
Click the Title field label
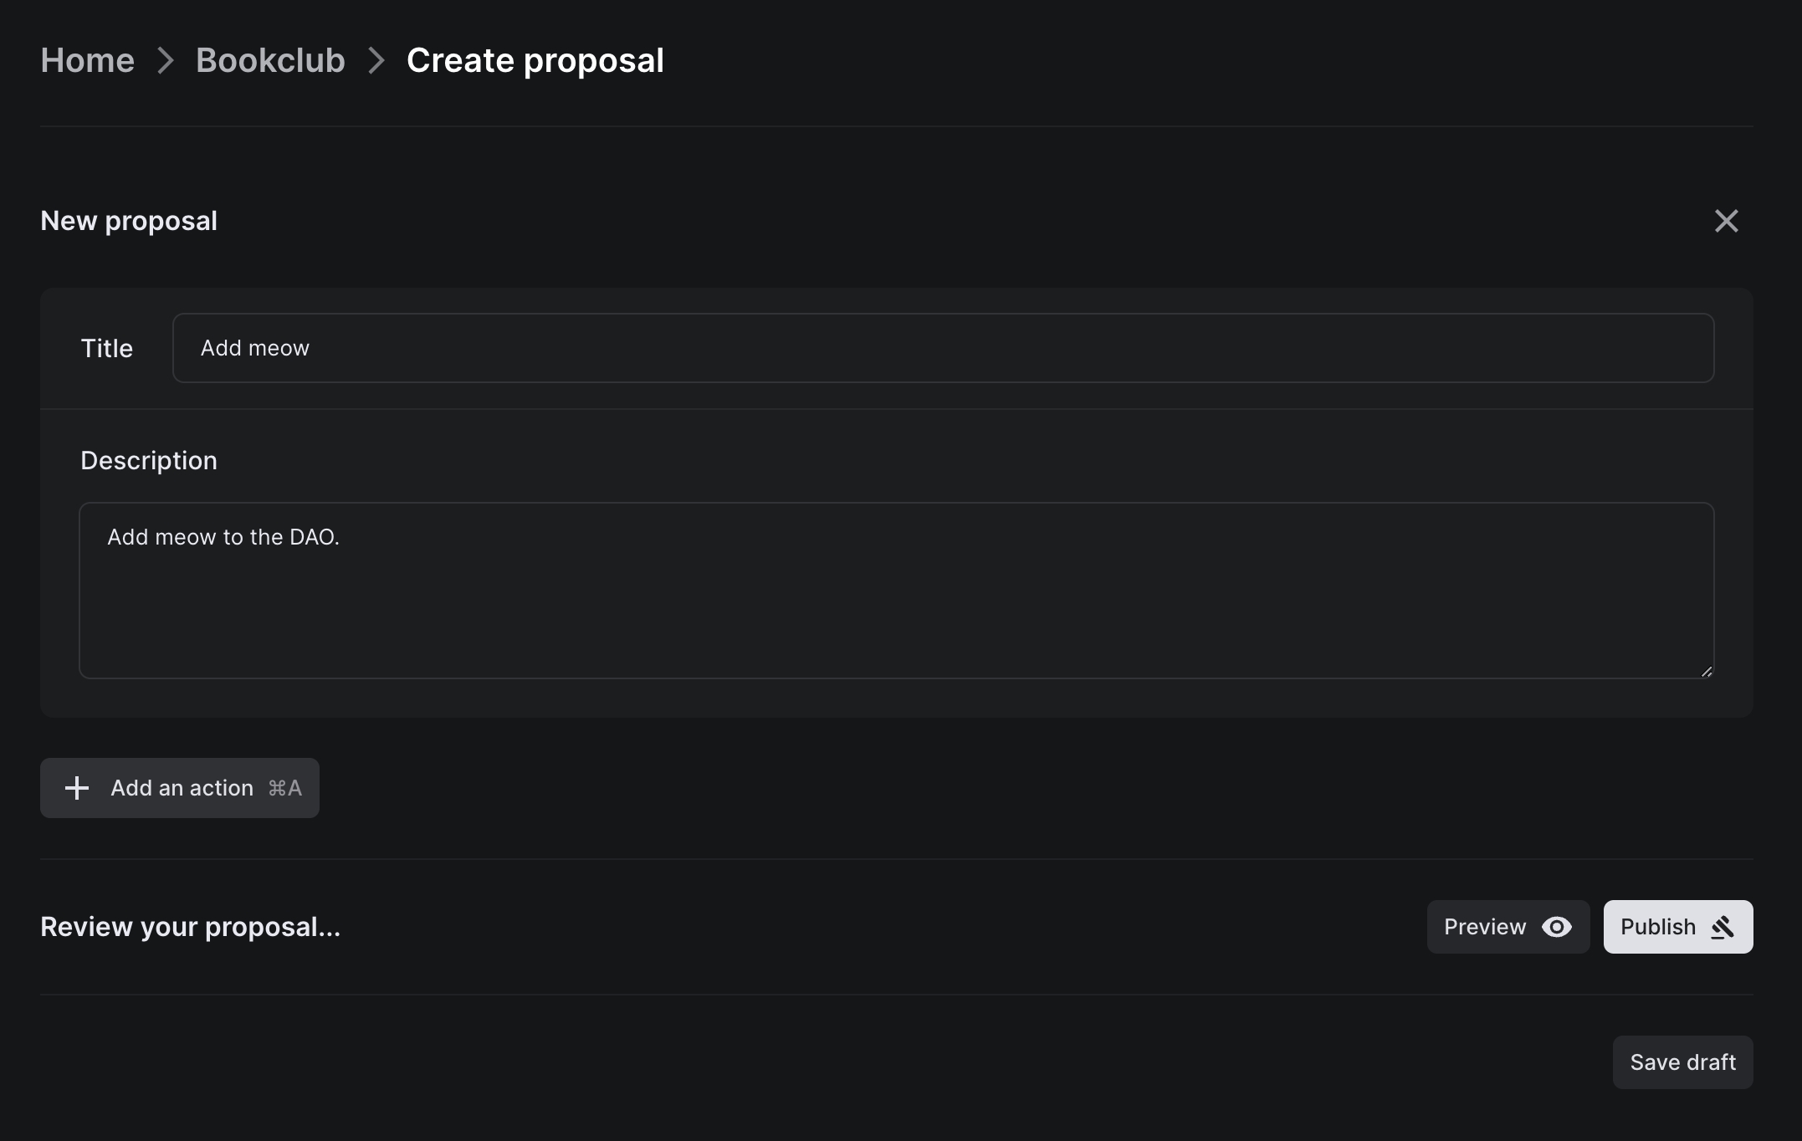(106, 348)
